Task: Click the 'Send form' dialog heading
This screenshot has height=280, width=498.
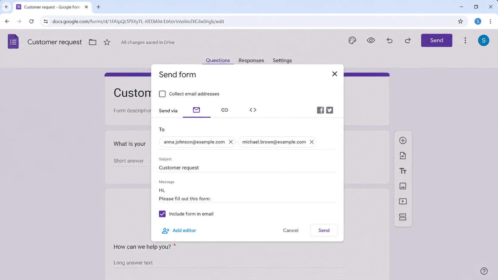Action: click(177, 74)
